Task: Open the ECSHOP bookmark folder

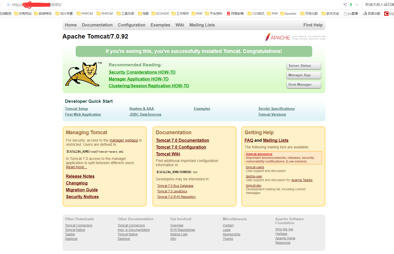Action: (160, 14)
